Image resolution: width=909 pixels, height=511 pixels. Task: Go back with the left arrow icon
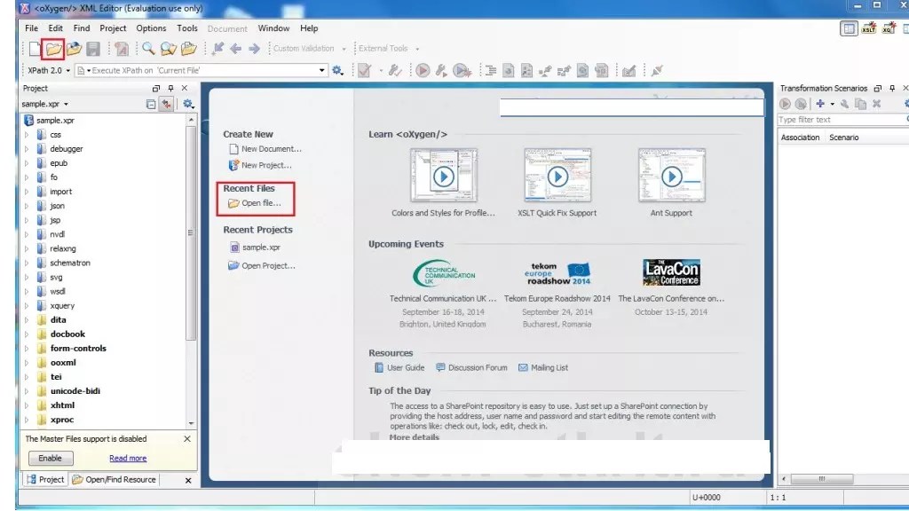pos(235,49)
